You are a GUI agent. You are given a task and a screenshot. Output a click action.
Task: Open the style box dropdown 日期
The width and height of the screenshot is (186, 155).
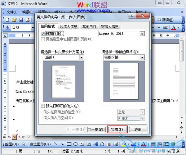point(33,28)
